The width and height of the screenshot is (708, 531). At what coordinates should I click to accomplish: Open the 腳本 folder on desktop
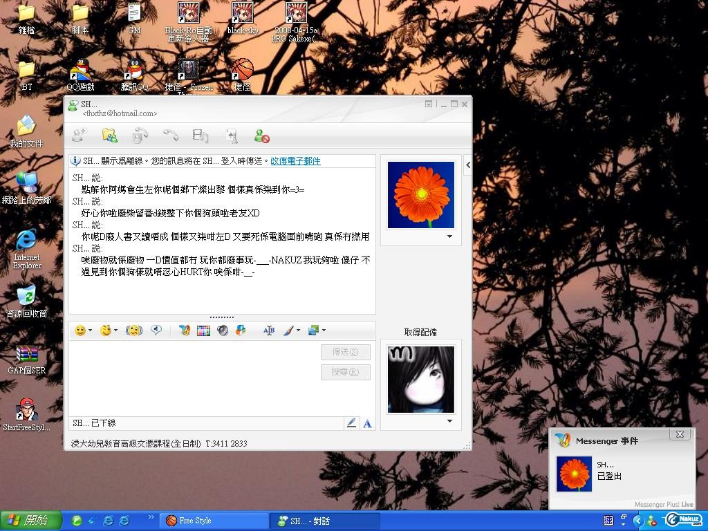tap(80, 19)
